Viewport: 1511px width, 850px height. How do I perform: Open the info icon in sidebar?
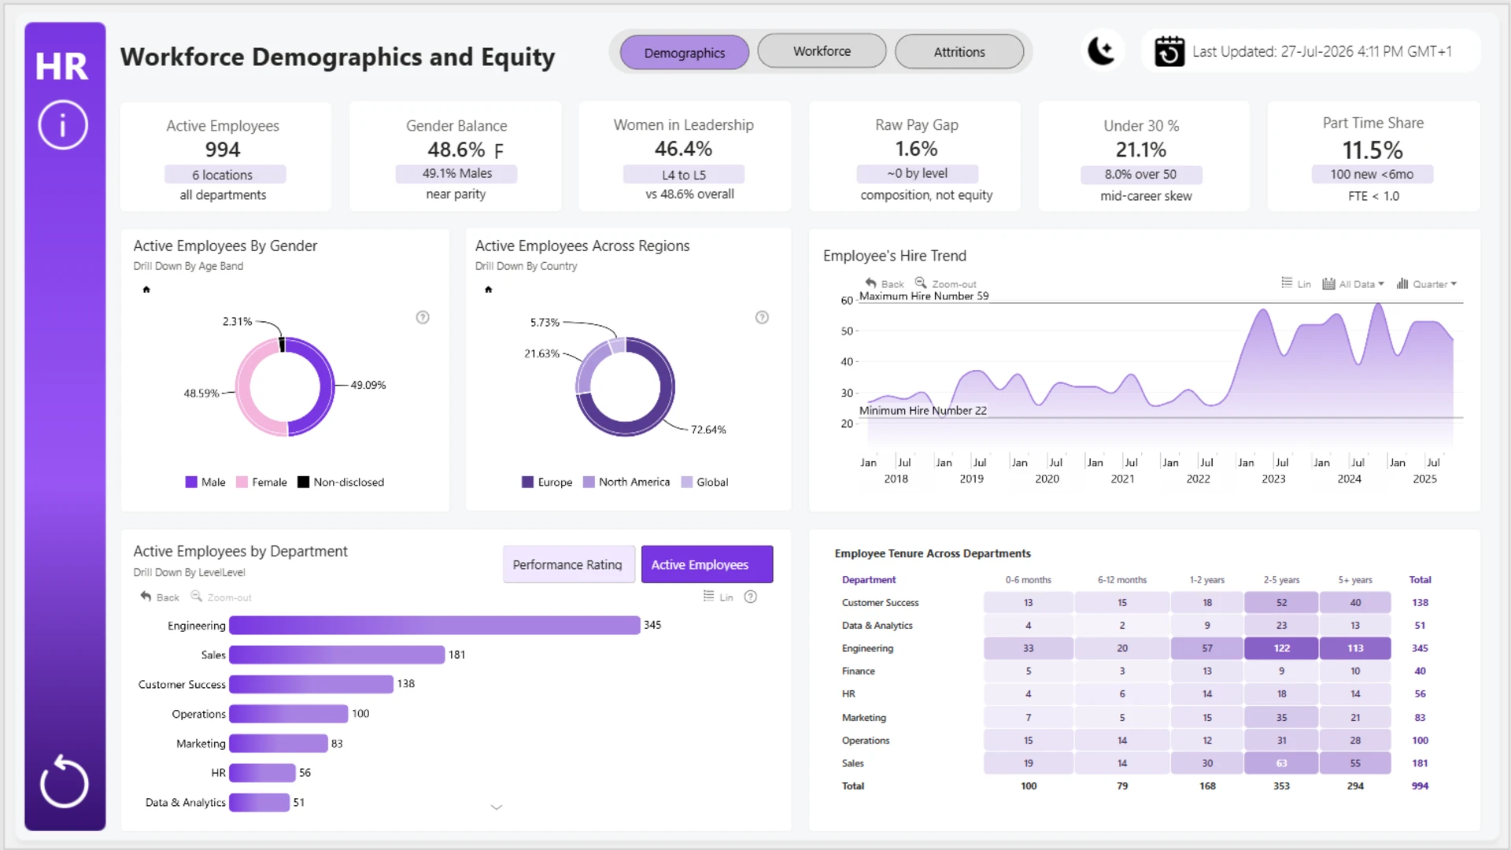[x=63, y=125]
